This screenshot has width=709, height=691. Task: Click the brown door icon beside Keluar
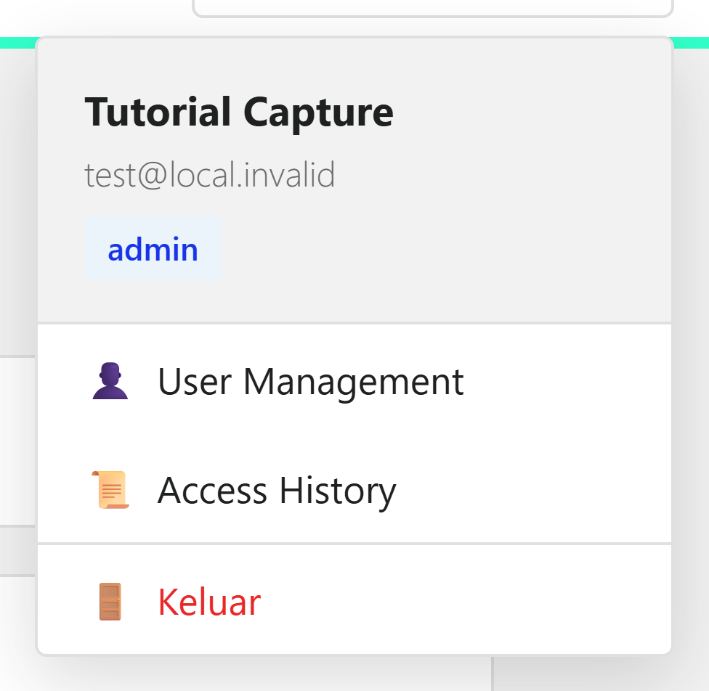[110, 602]
